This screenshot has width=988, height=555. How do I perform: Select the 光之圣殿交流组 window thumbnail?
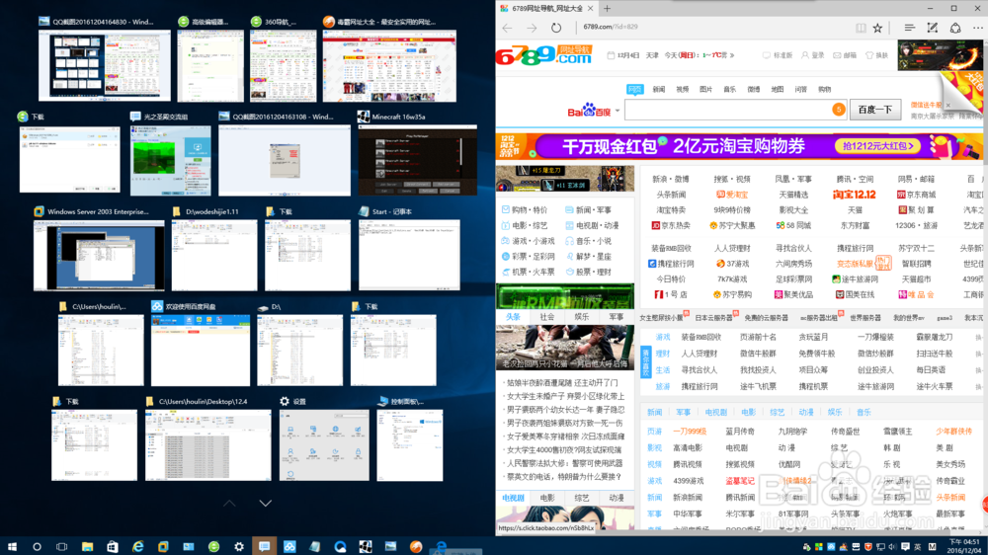click(171, 160)
